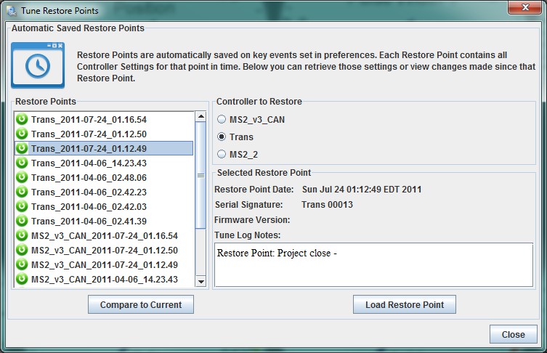Screen dimensions: 547x353
Task: Select restore point MS2_v3_CAN_2011-07-24_01.16.54
Action: (104, 235)
